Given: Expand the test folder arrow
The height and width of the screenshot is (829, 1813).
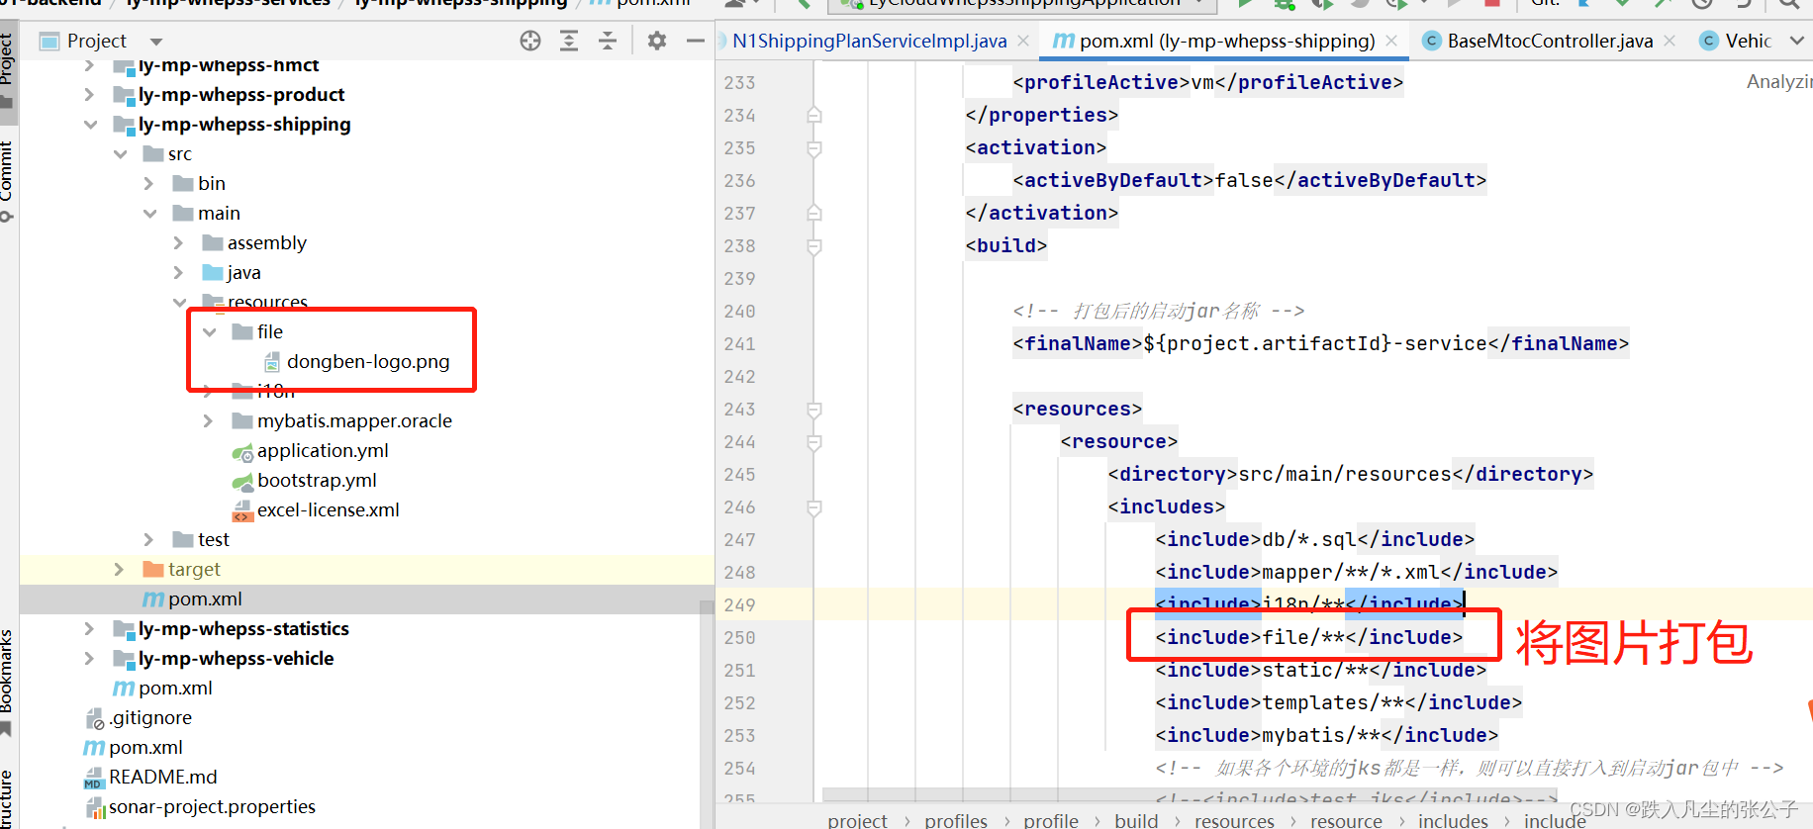Looking at the screenshot, I should click(148, 539).
